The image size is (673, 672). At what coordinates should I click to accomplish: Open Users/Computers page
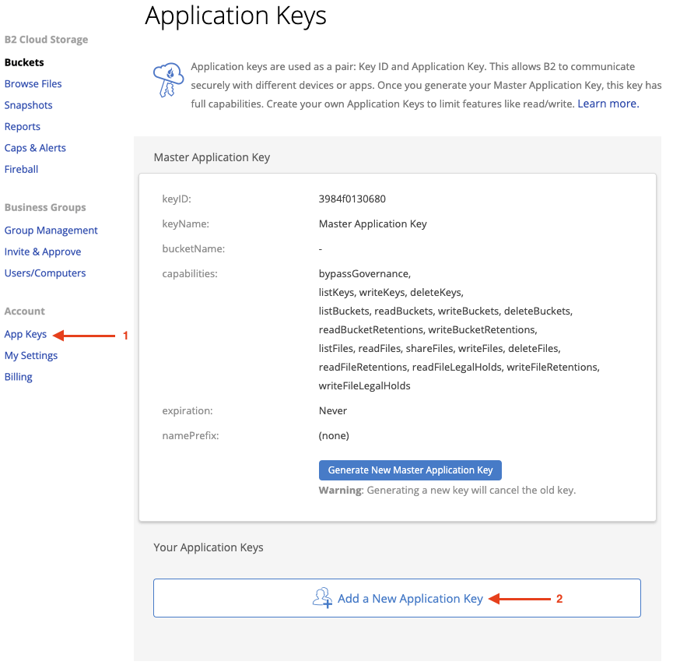(45, 273)
